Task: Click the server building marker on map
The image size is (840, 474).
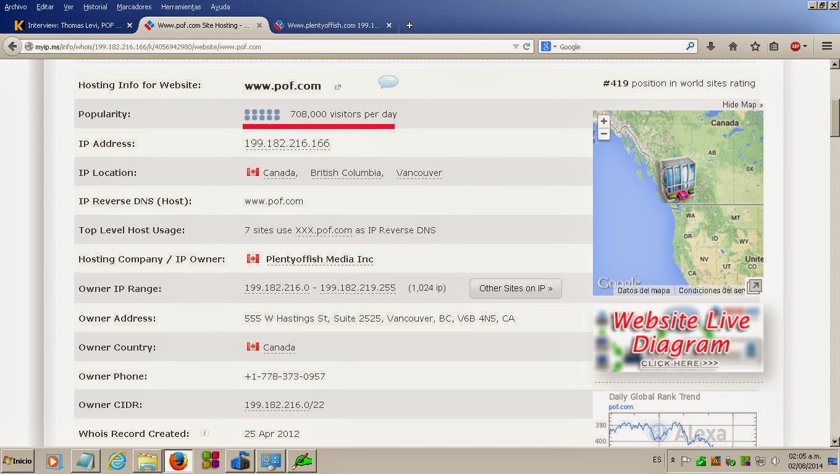Action: [x=677, y=179]
